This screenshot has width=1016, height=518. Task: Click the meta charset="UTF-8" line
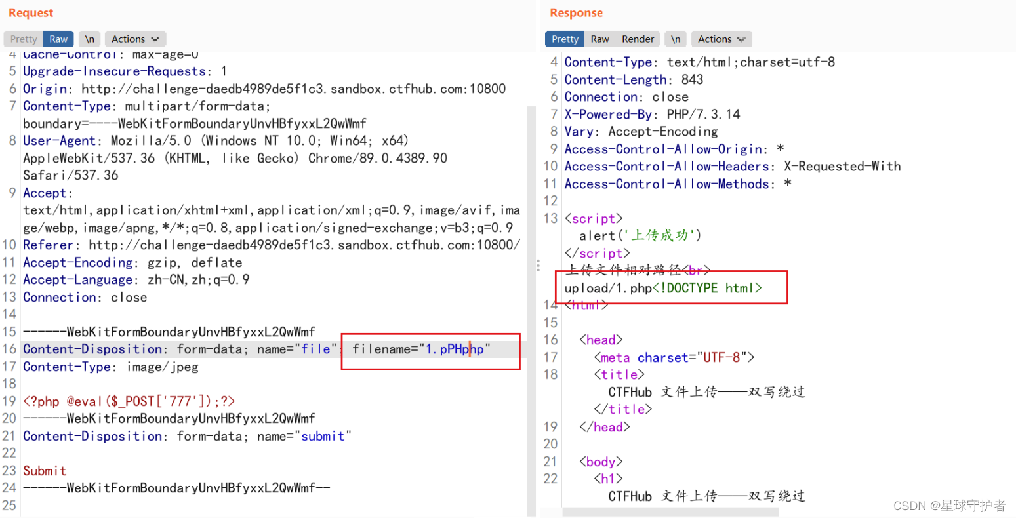[674, 357]
